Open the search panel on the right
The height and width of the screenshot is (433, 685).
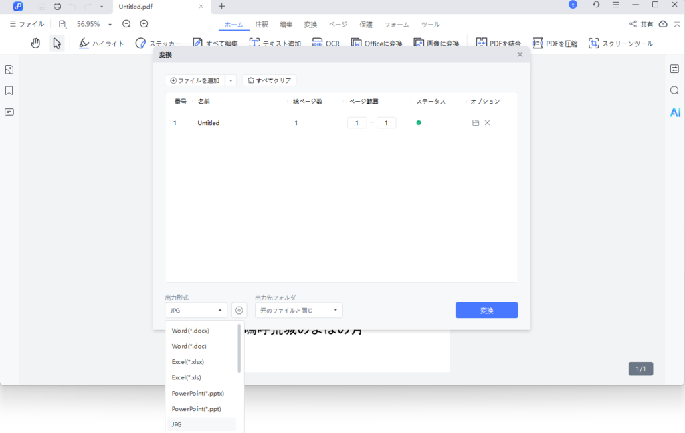pyautogui.click(x=674, y=90)
